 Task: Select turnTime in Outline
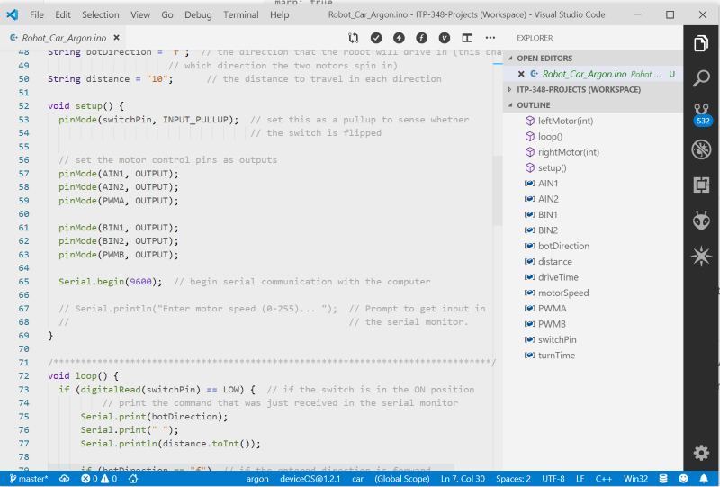(556, 356)
